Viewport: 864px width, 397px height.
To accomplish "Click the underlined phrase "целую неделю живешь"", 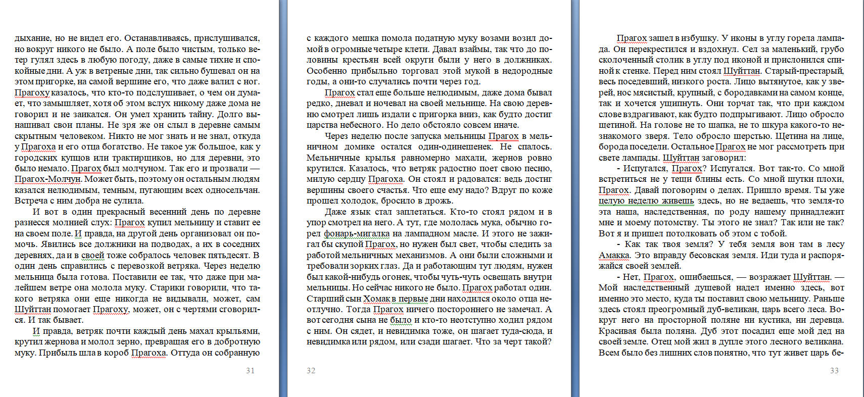I will click(x=646, y=201).
